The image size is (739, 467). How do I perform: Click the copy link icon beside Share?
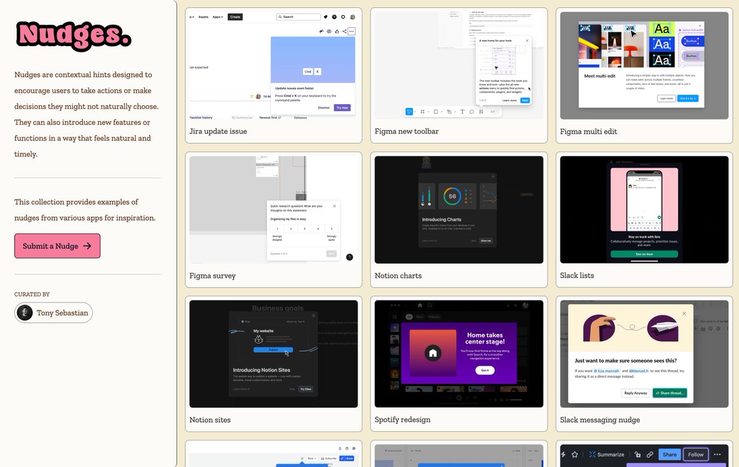[x=650, y=455]
